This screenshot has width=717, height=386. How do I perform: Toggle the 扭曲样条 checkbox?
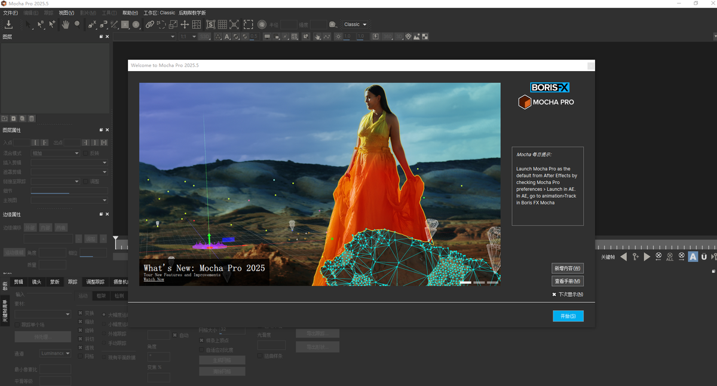tap(259, 356)
